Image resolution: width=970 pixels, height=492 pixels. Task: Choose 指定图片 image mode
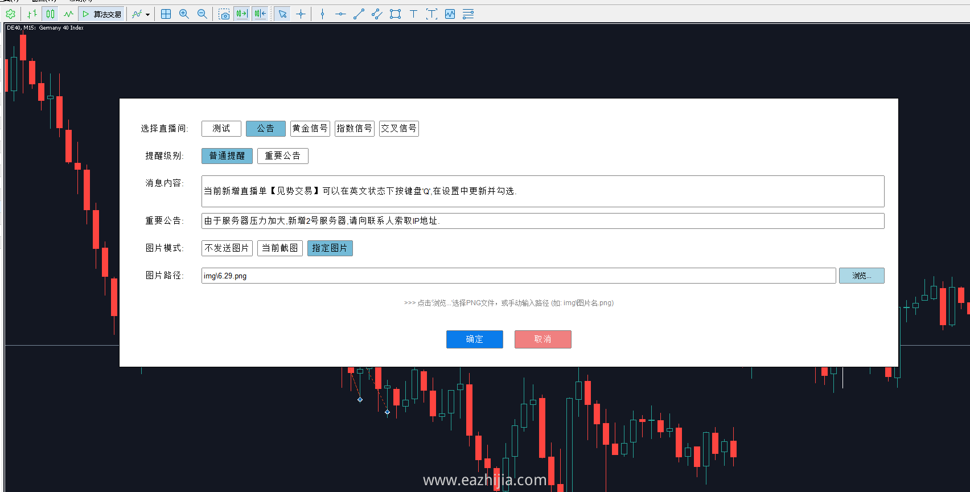330,248
